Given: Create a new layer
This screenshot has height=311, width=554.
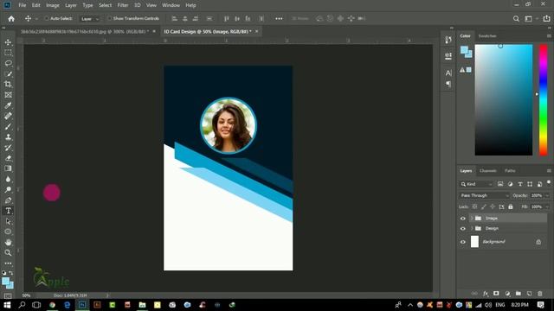Looking at the screenshot, I should click(x=529, y=294).
